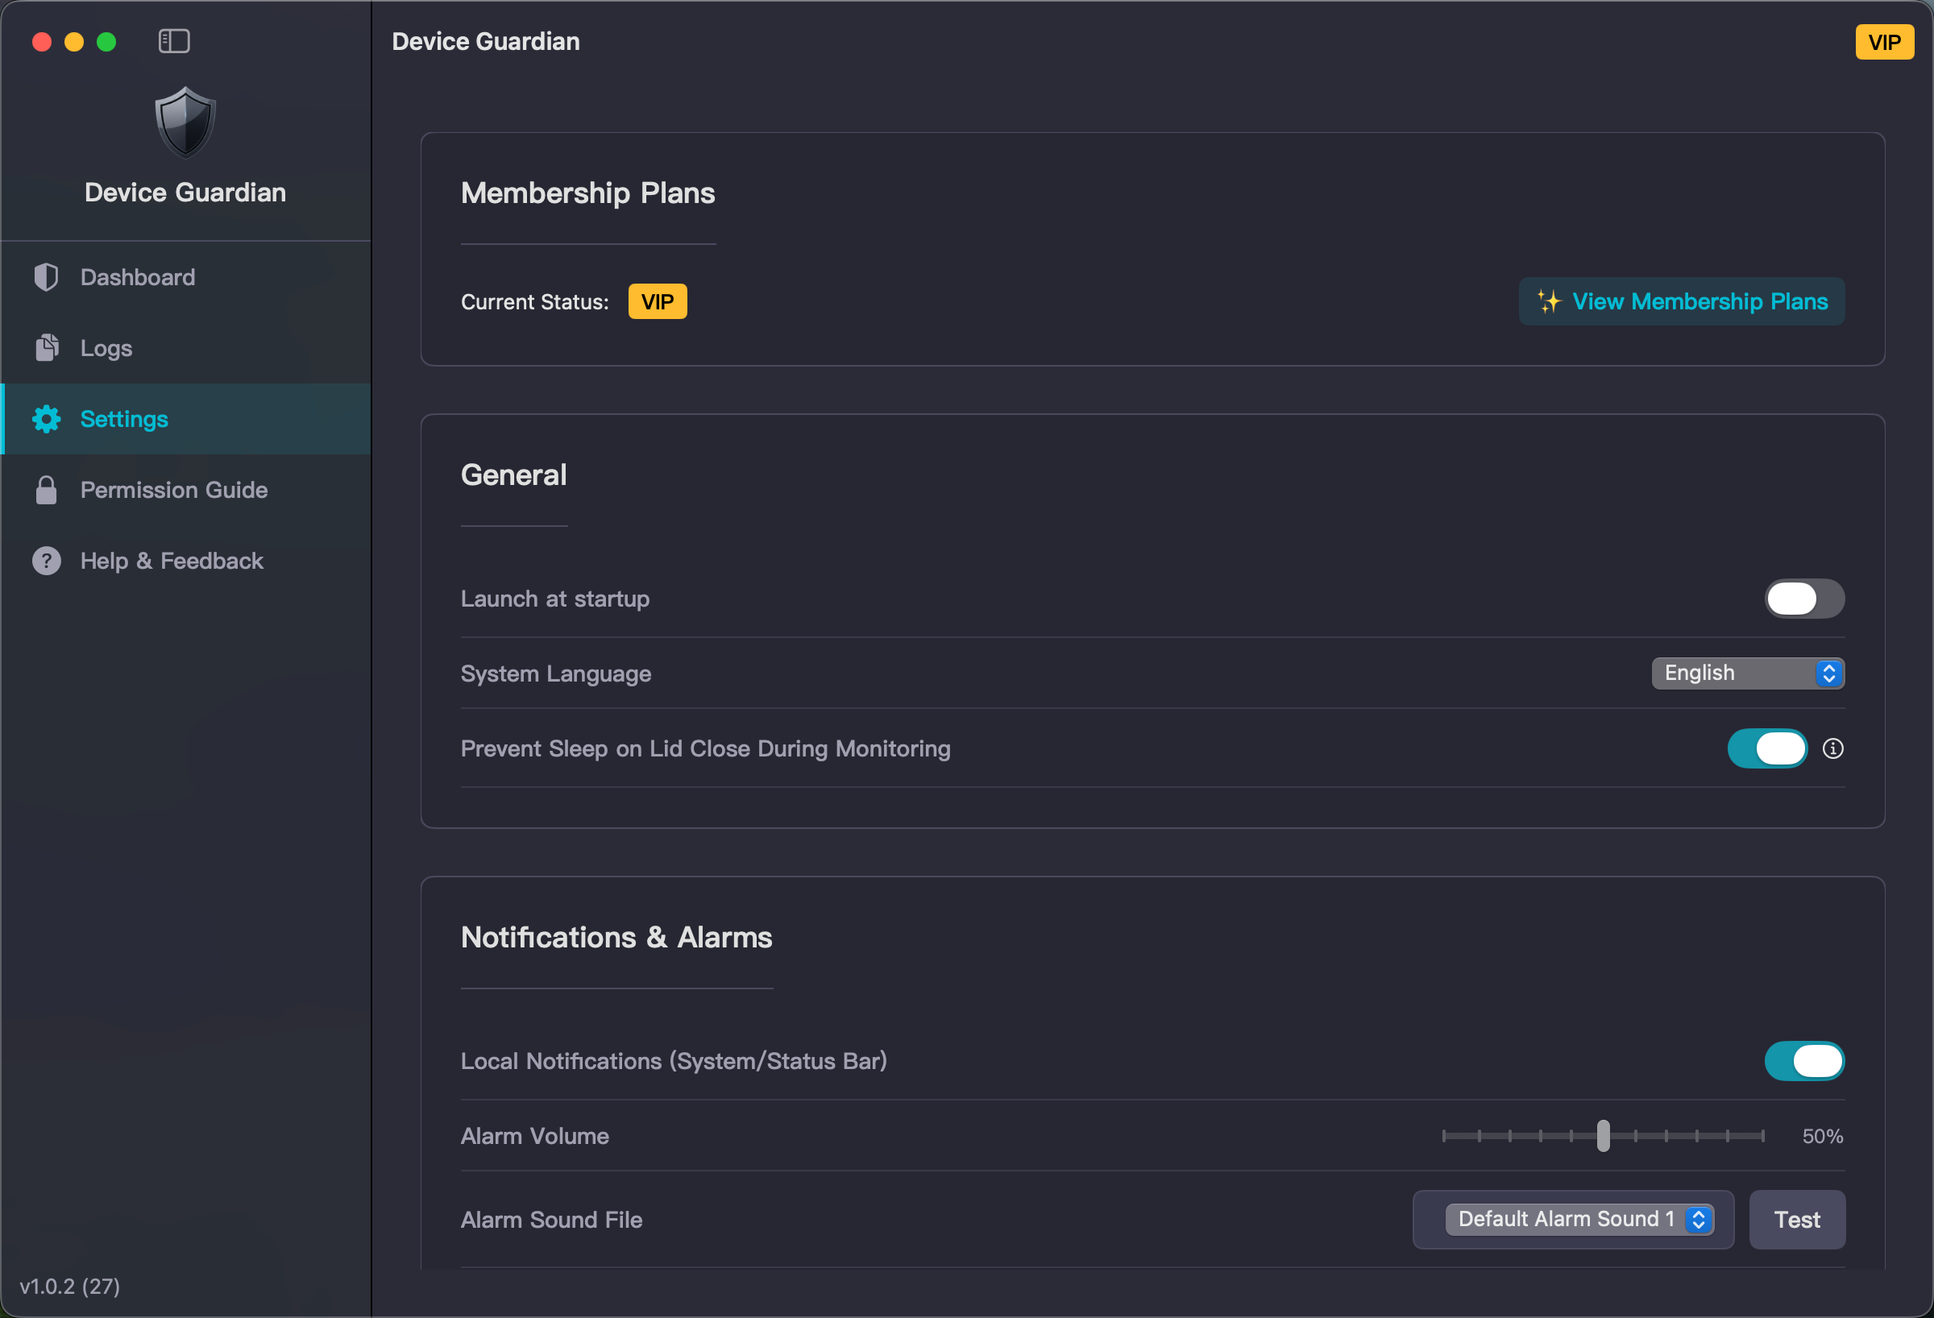1934x1318 pixels.
Task: Open the Permission Guide page
Action: tap(185, 490)
